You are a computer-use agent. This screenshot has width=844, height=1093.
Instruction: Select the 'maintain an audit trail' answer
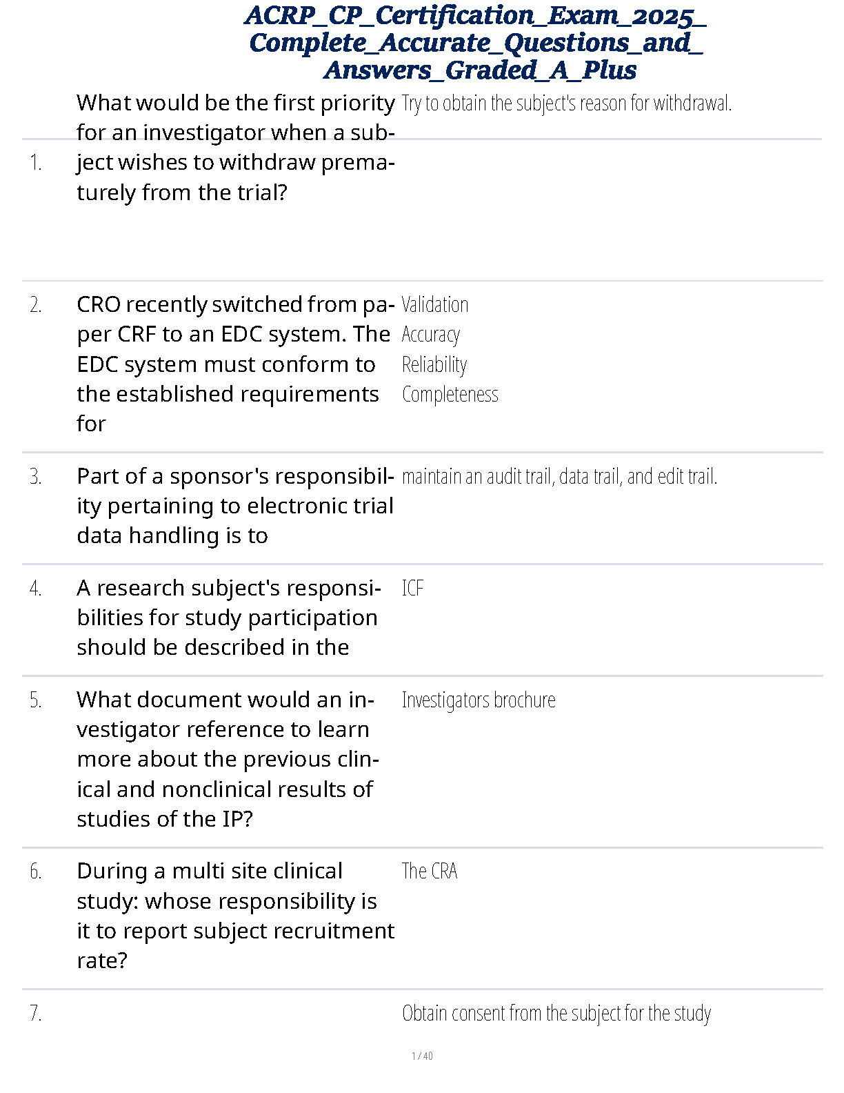(x=559, y=476)
